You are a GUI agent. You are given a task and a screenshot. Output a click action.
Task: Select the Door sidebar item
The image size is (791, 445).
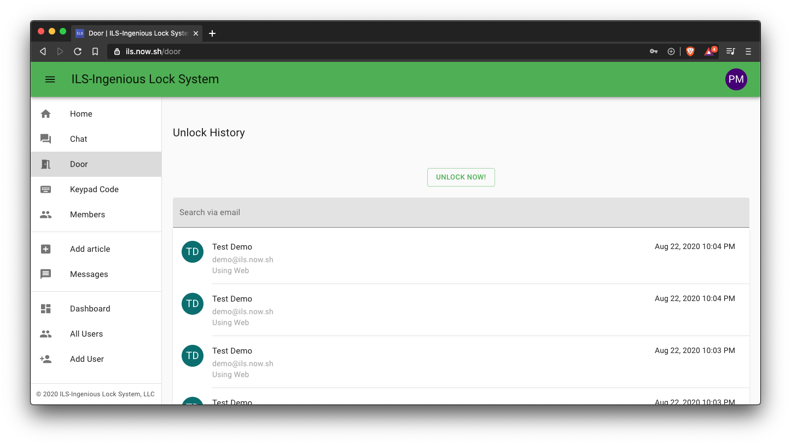79,164
